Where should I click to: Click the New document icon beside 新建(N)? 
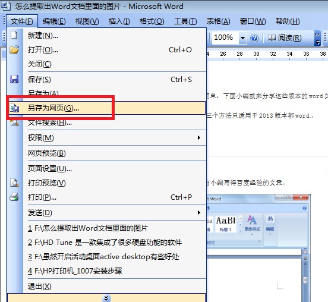(14, 35)
